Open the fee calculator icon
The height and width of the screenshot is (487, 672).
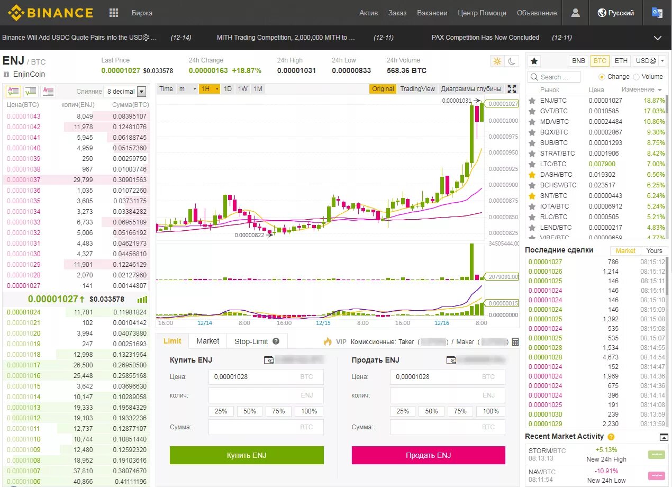tap(515, 342)
